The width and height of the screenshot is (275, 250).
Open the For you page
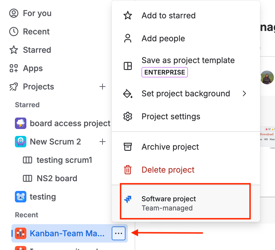coord(31,13)
